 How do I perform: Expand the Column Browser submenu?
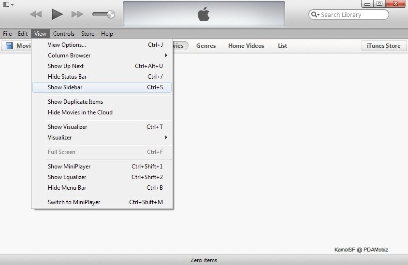coord(102,56)
